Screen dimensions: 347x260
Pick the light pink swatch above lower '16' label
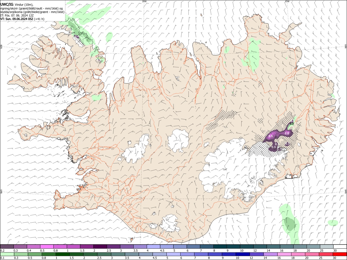284,254
